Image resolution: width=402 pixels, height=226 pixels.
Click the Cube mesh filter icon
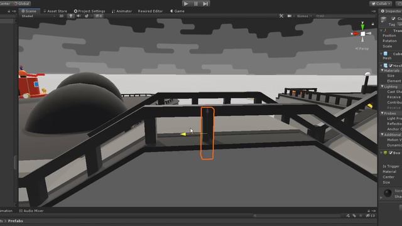click(385, 54)
